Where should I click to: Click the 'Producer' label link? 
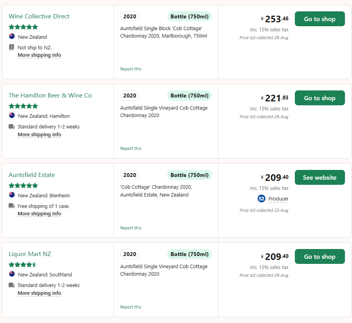(x=278, y=199)
